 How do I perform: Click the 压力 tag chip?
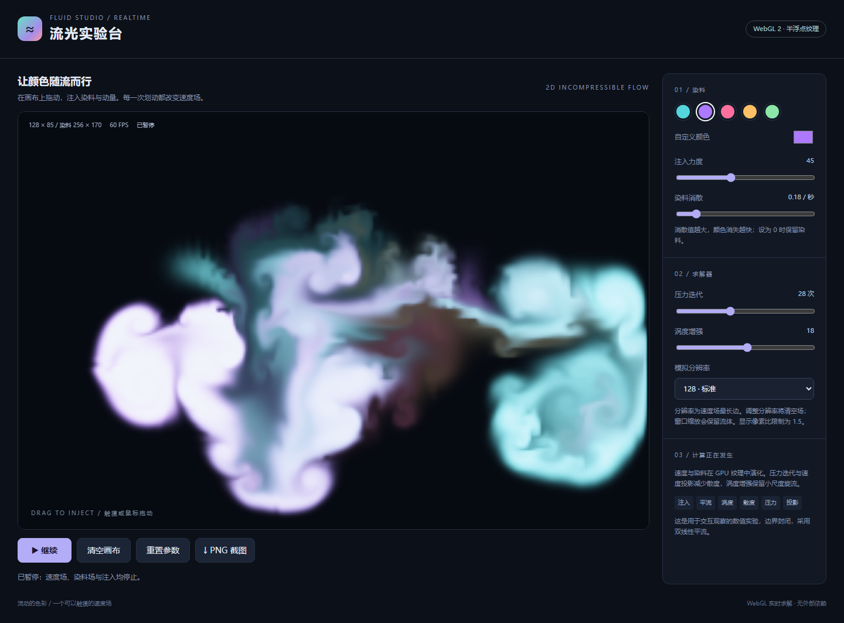coord(771,503)
